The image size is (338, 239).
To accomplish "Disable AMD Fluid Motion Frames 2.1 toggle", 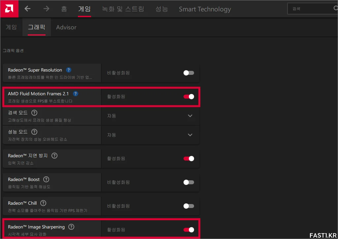I will [188, 97].
